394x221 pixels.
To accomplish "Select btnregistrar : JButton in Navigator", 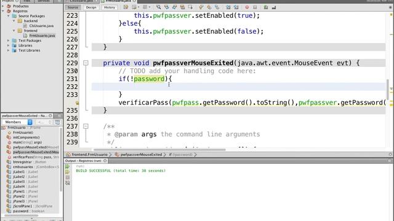I will 30,162.
